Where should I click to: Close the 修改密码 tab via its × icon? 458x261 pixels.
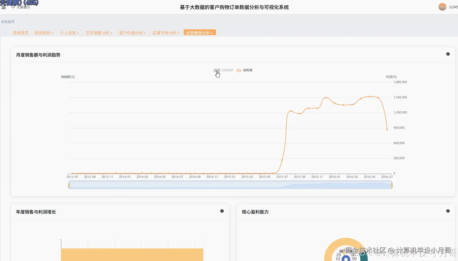53,33
